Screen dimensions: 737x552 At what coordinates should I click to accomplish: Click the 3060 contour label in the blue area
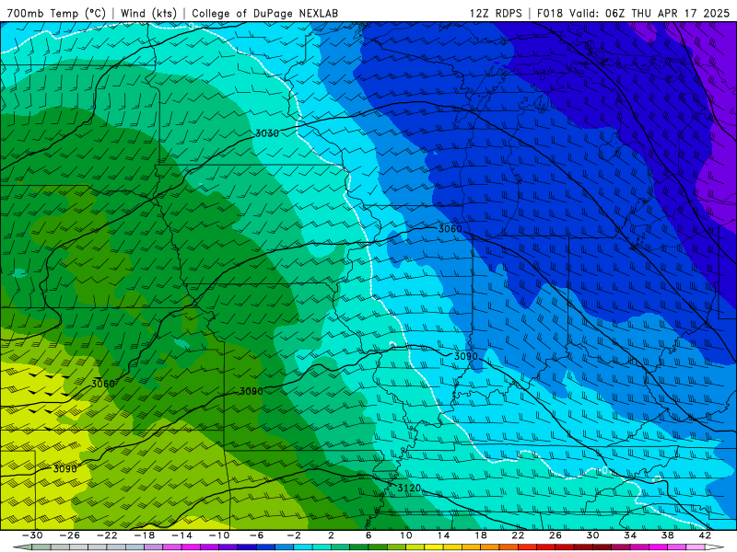450,229
